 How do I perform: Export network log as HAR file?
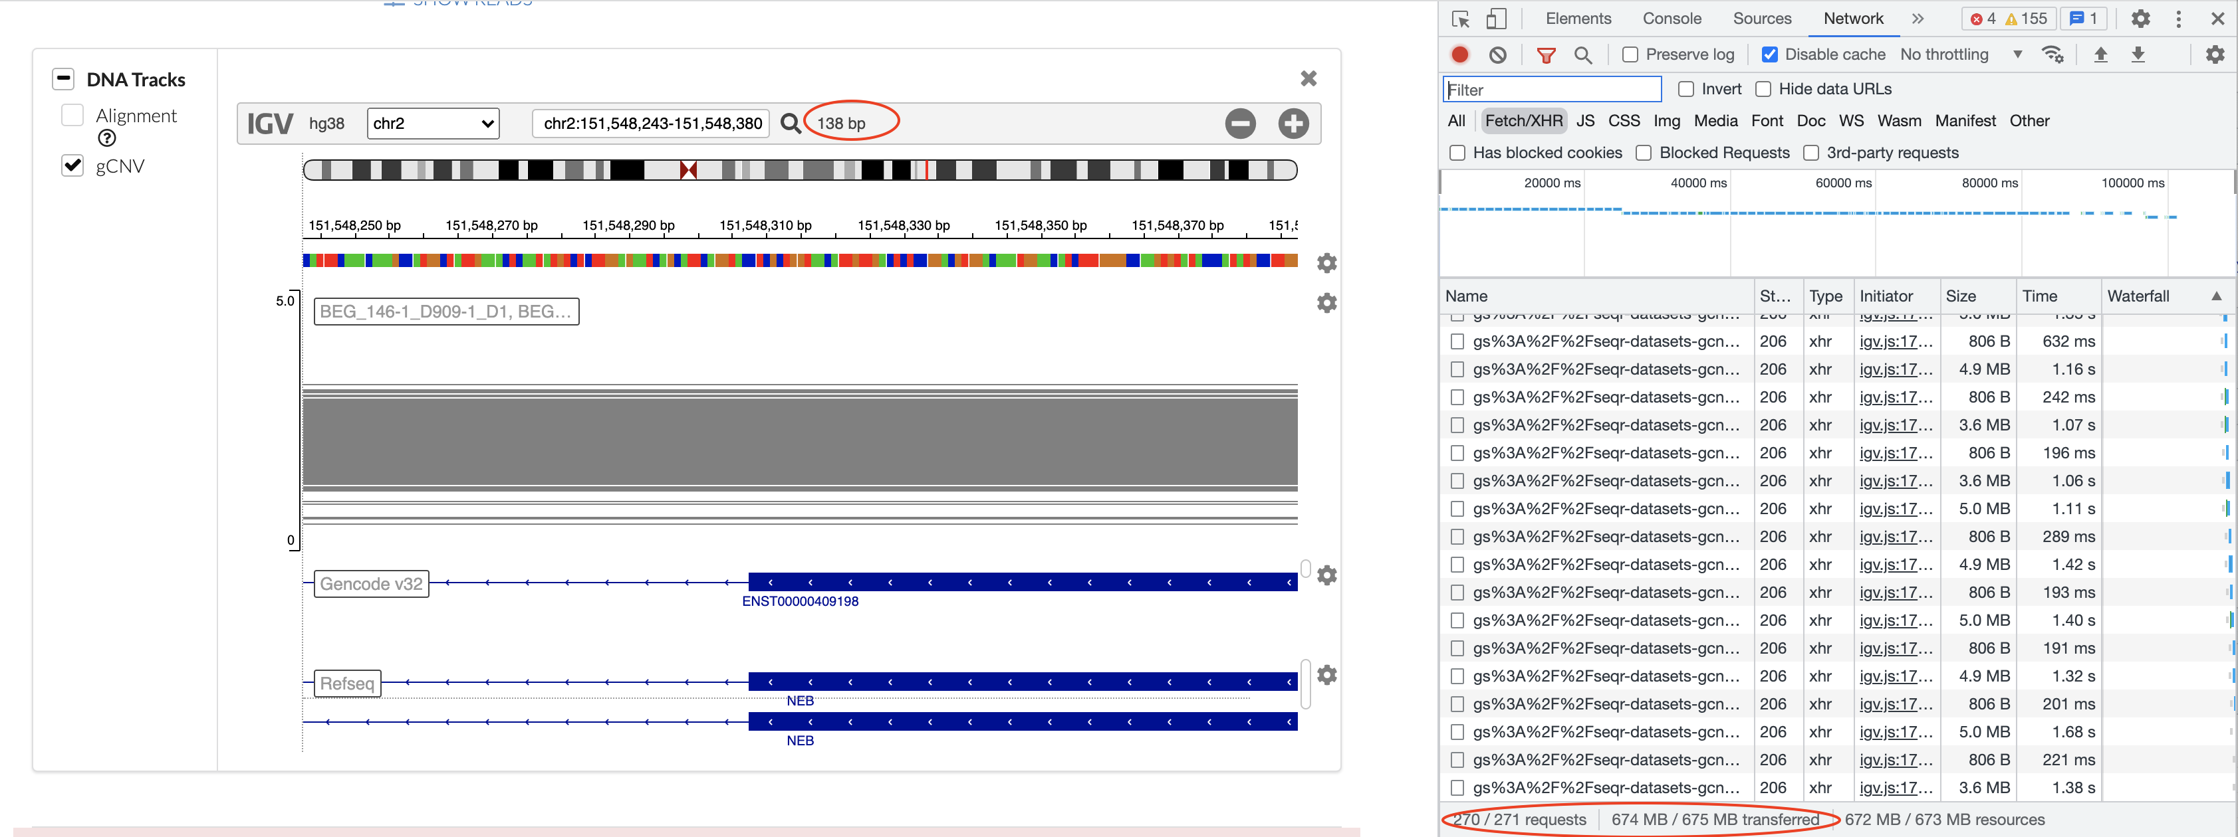tap(2139, 54)
